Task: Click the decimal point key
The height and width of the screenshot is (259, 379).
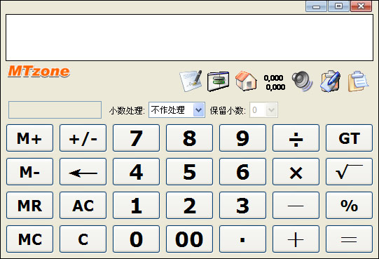Action: 242,239
